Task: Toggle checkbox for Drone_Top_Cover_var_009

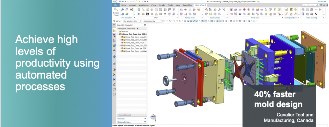Action: [x=122, y=48]
